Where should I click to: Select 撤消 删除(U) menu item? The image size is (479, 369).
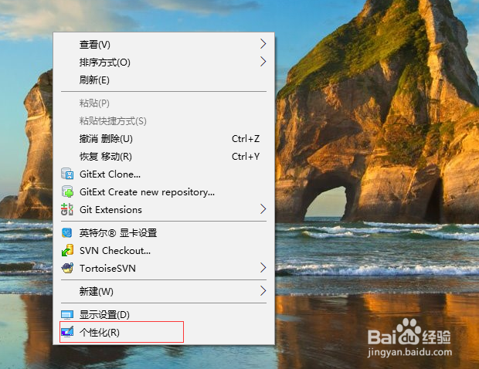click(164, 138)
